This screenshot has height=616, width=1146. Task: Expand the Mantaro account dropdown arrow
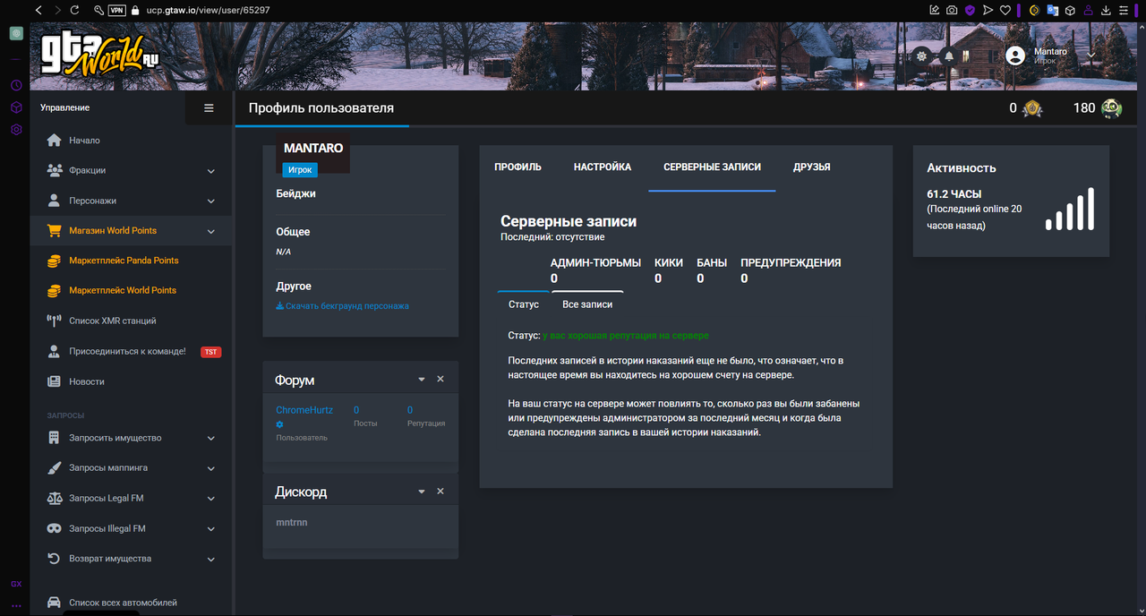tap(1091, 56)
